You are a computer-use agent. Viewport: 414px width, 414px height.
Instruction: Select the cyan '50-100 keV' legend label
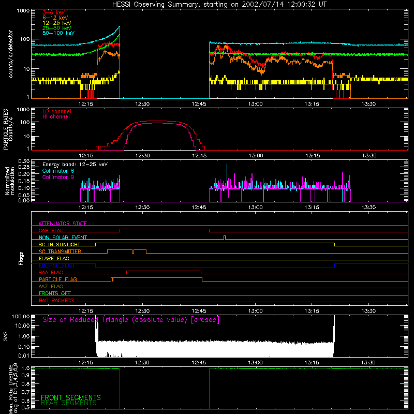tap(58, 33)
